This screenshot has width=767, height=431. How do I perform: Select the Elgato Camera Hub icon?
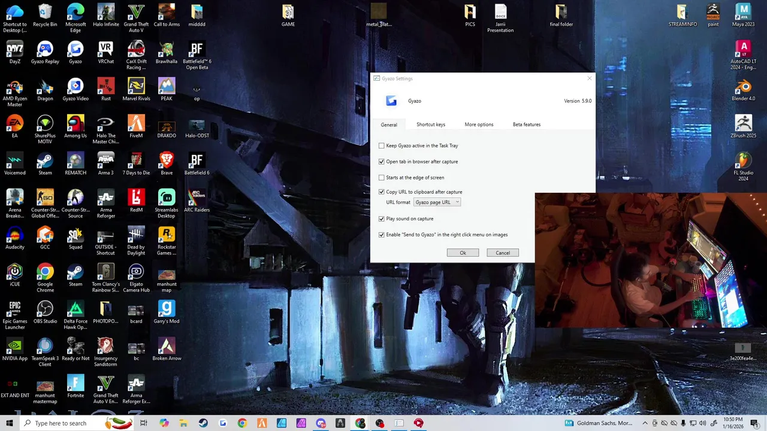point(136,278)
